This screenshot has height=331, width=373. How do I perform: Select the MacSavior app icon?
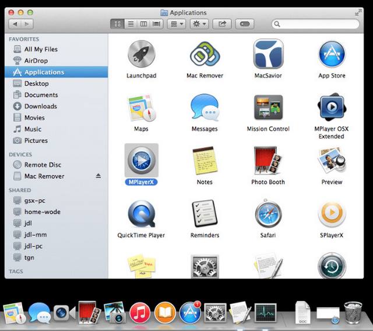click(x=268, y=54)
